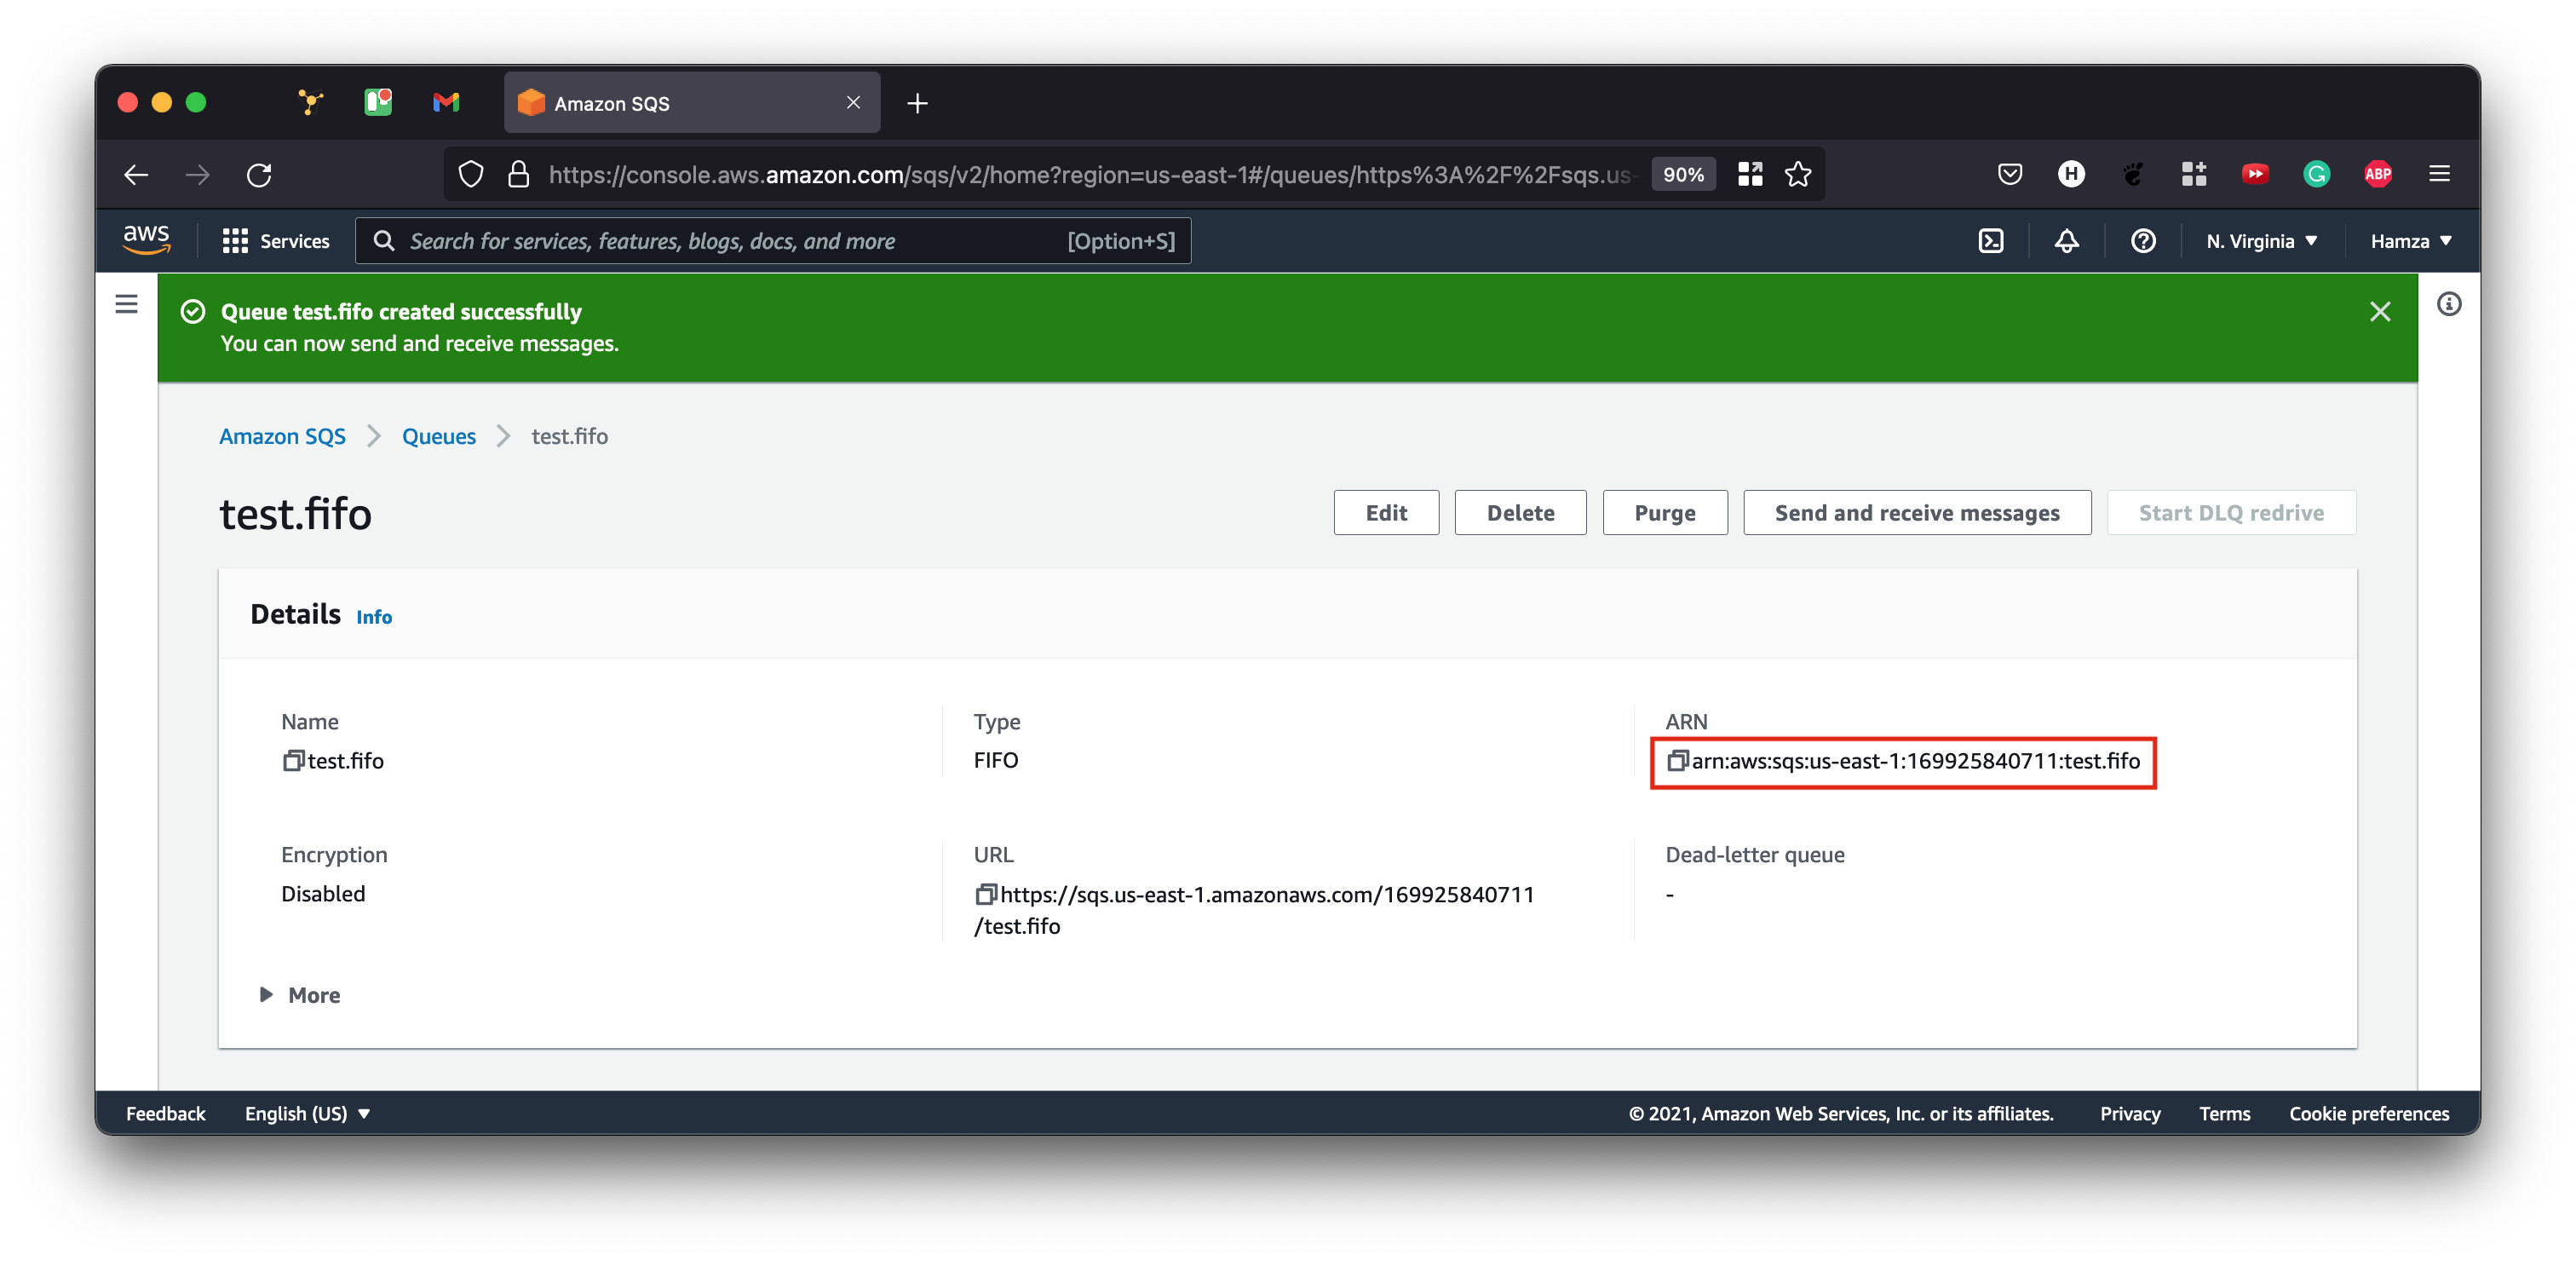Open the Hamza account dropdown

click(2410, 241)
